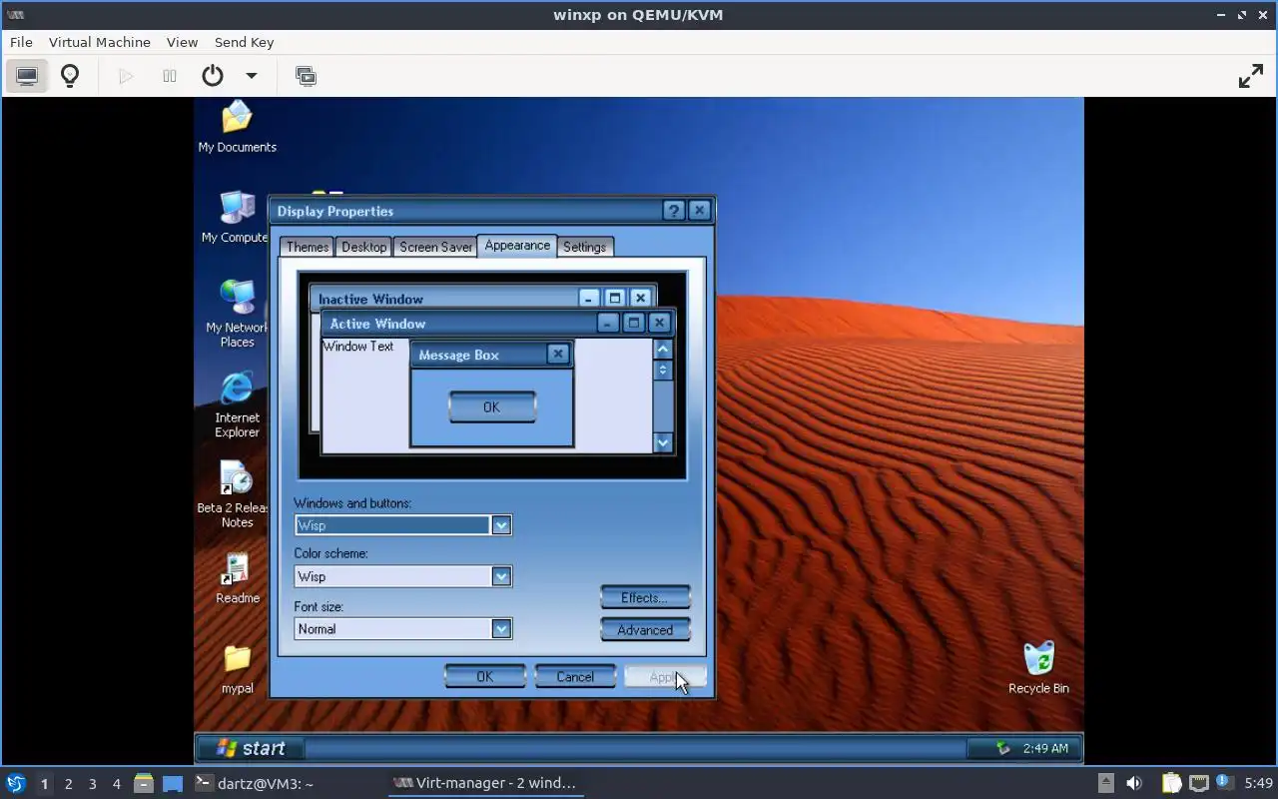Select the Appearance tab
Viewport: 1278px width, 799px height.
pos(517,245)
